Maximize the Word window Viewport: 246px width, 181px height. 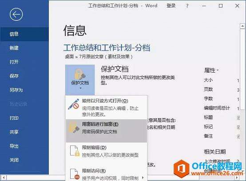[221, 6]
